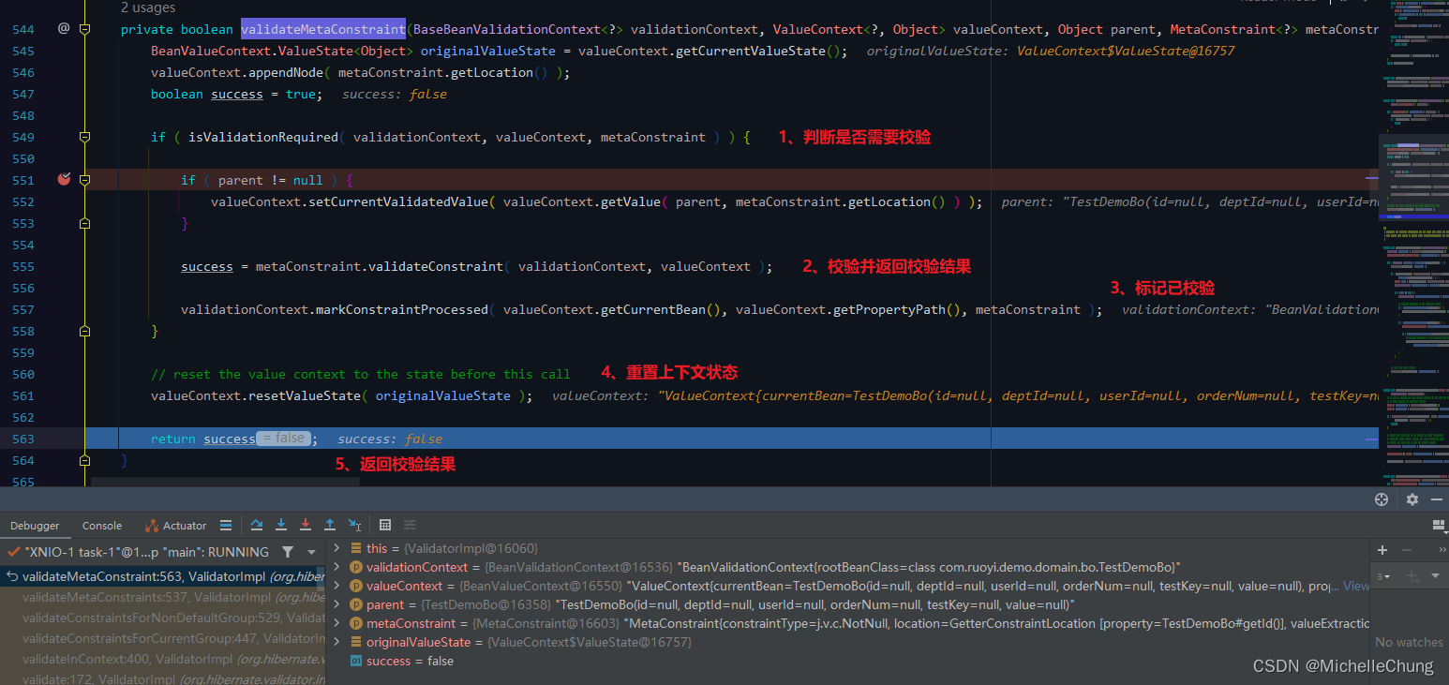Click 'isValidationRequired' call on line 549
Image resolution: width=1449 pixels, height=685 pixels.
pyautogui.click(x=263, y=137)
